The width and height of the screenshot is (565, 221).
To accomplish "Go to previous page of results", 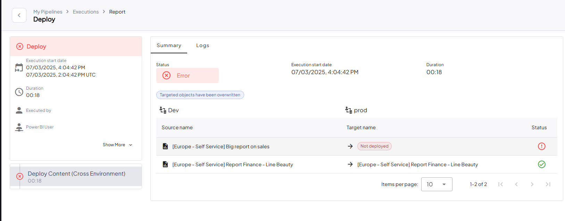I will click(516, 184).
